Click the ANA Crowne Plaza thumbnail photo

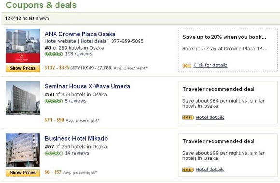pyautogui.click(x=23, y=46)
